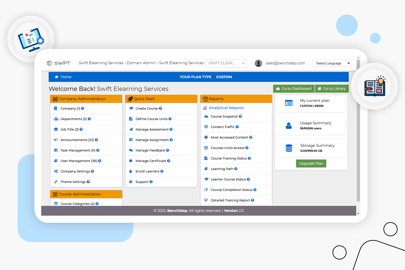Click the help icon beside Announcements (23)

[x=97, y=140]
